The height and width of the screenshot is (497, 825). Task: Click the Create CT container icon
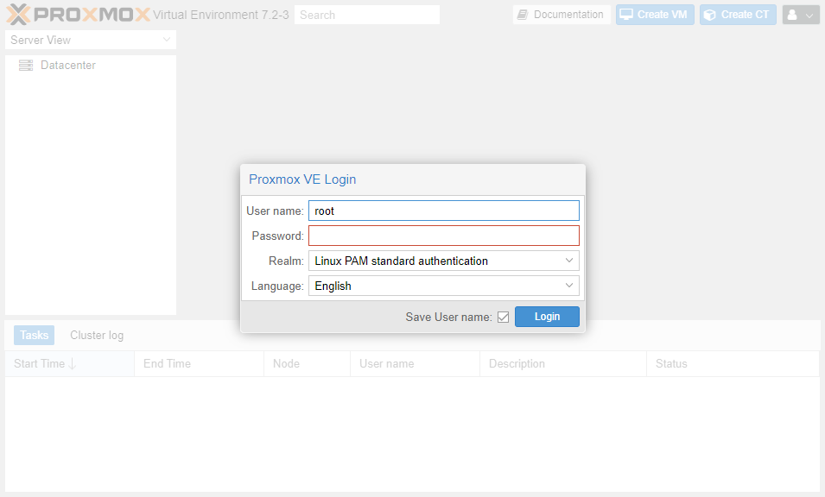[x=711, y=15]
